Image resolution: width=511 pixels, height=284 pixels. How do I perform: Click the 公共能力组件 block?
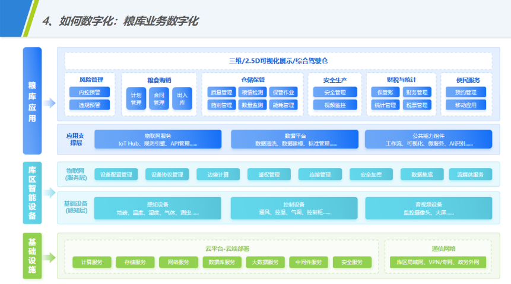point(429,140)
